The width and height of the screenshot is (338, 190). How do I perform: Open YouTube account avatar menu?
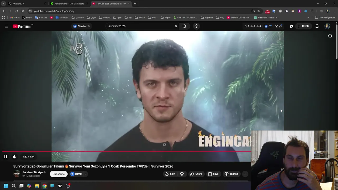[x=327, y=26]
